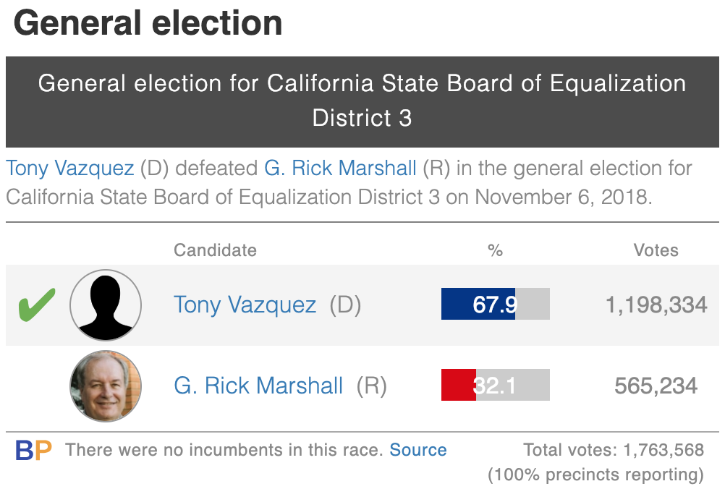Click the Votes column header
The height and width of the screenshot is (489, 725).
[656, 250]
